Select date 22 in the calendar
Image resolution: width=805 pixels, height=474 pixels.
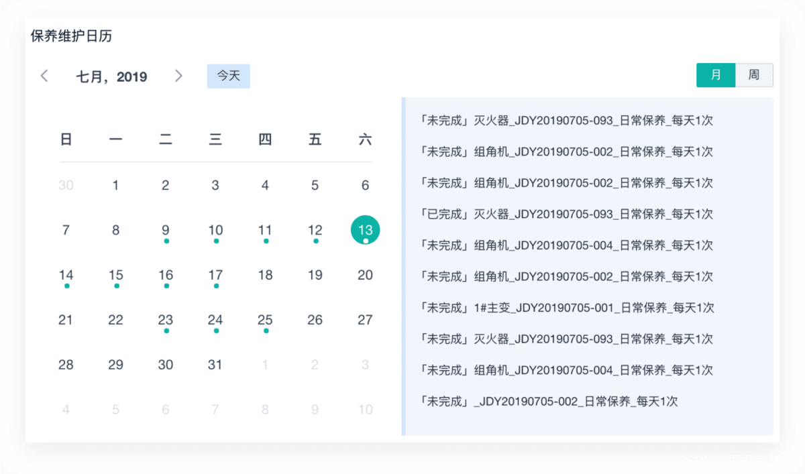(x=115, y=320)
